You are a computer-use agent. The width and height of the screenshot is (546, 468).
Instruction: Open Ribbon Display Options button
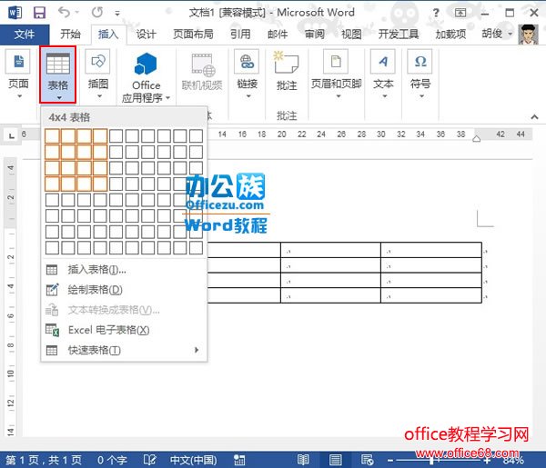[460, 13]
